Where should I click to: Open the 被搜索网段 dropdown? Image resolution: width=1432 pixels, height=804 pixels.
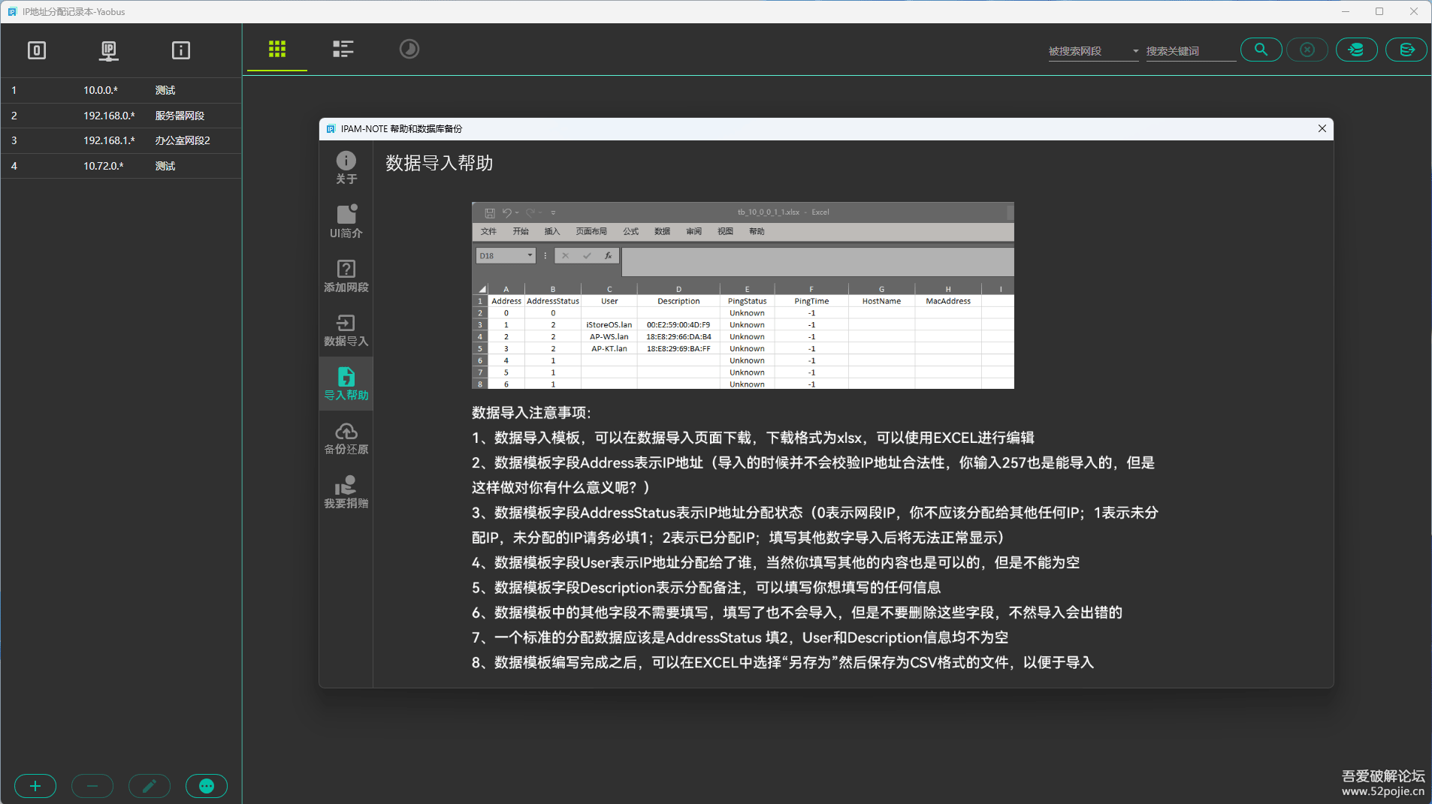(1093, 50)
